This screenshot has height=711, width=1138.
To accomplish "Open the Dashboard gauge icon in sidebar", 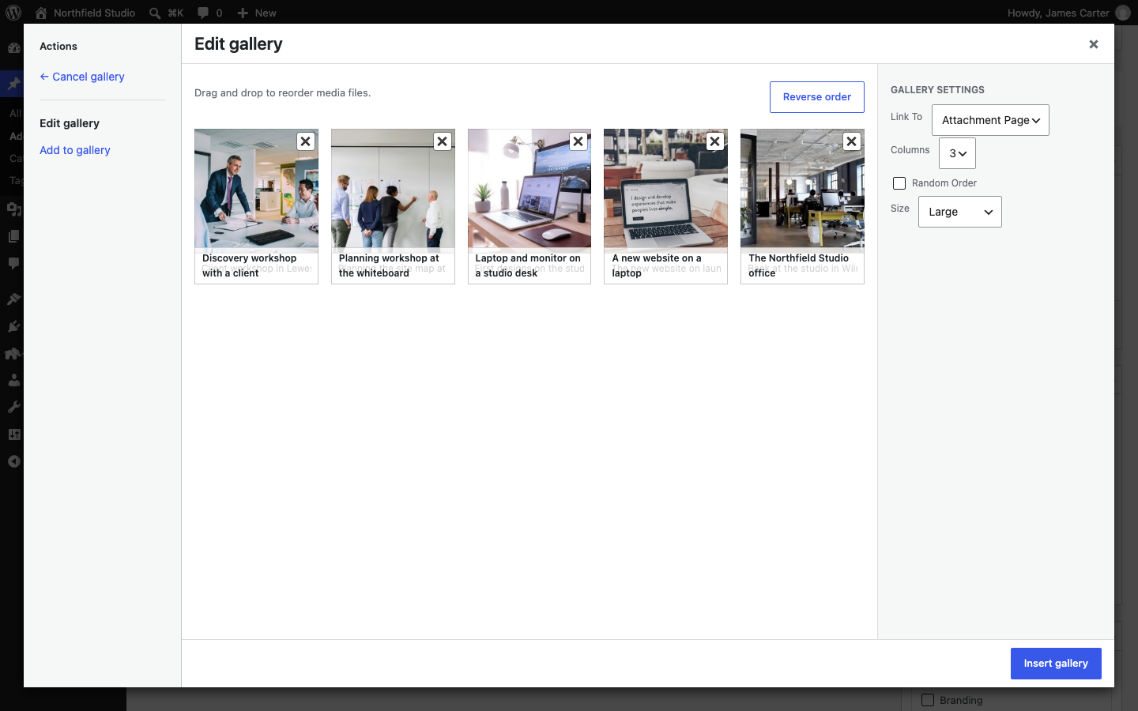I will (13, 47).
